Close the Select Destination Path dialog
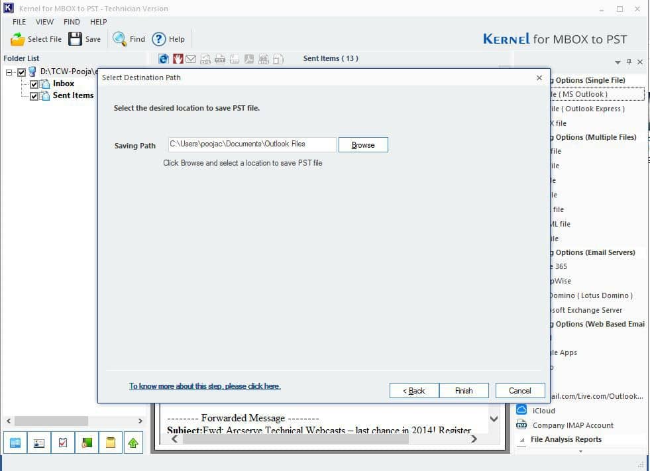The height and width of the screenshot is (471, 650). [x=539, y=78]
